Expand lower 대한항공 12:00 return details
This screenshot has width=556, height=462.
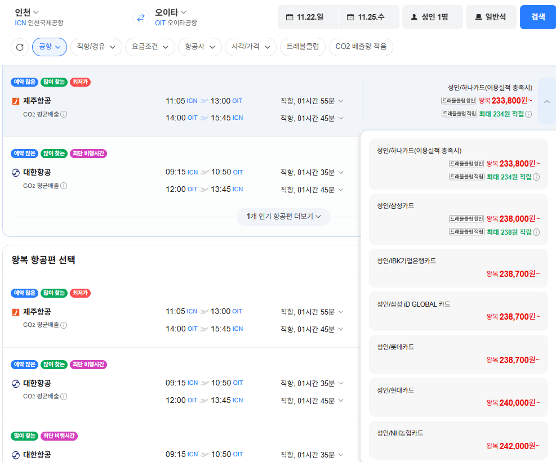341,400
